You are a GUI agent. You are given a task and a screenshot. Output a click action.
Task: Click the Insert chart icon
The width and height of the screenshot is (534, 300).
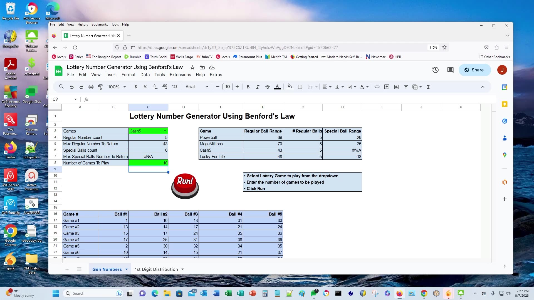pos(396,87)
